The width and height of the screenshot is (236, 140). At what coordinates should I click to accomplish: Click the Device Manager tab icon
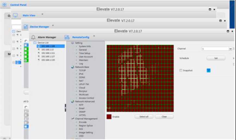pyautogui.click(x=26, y=27)
